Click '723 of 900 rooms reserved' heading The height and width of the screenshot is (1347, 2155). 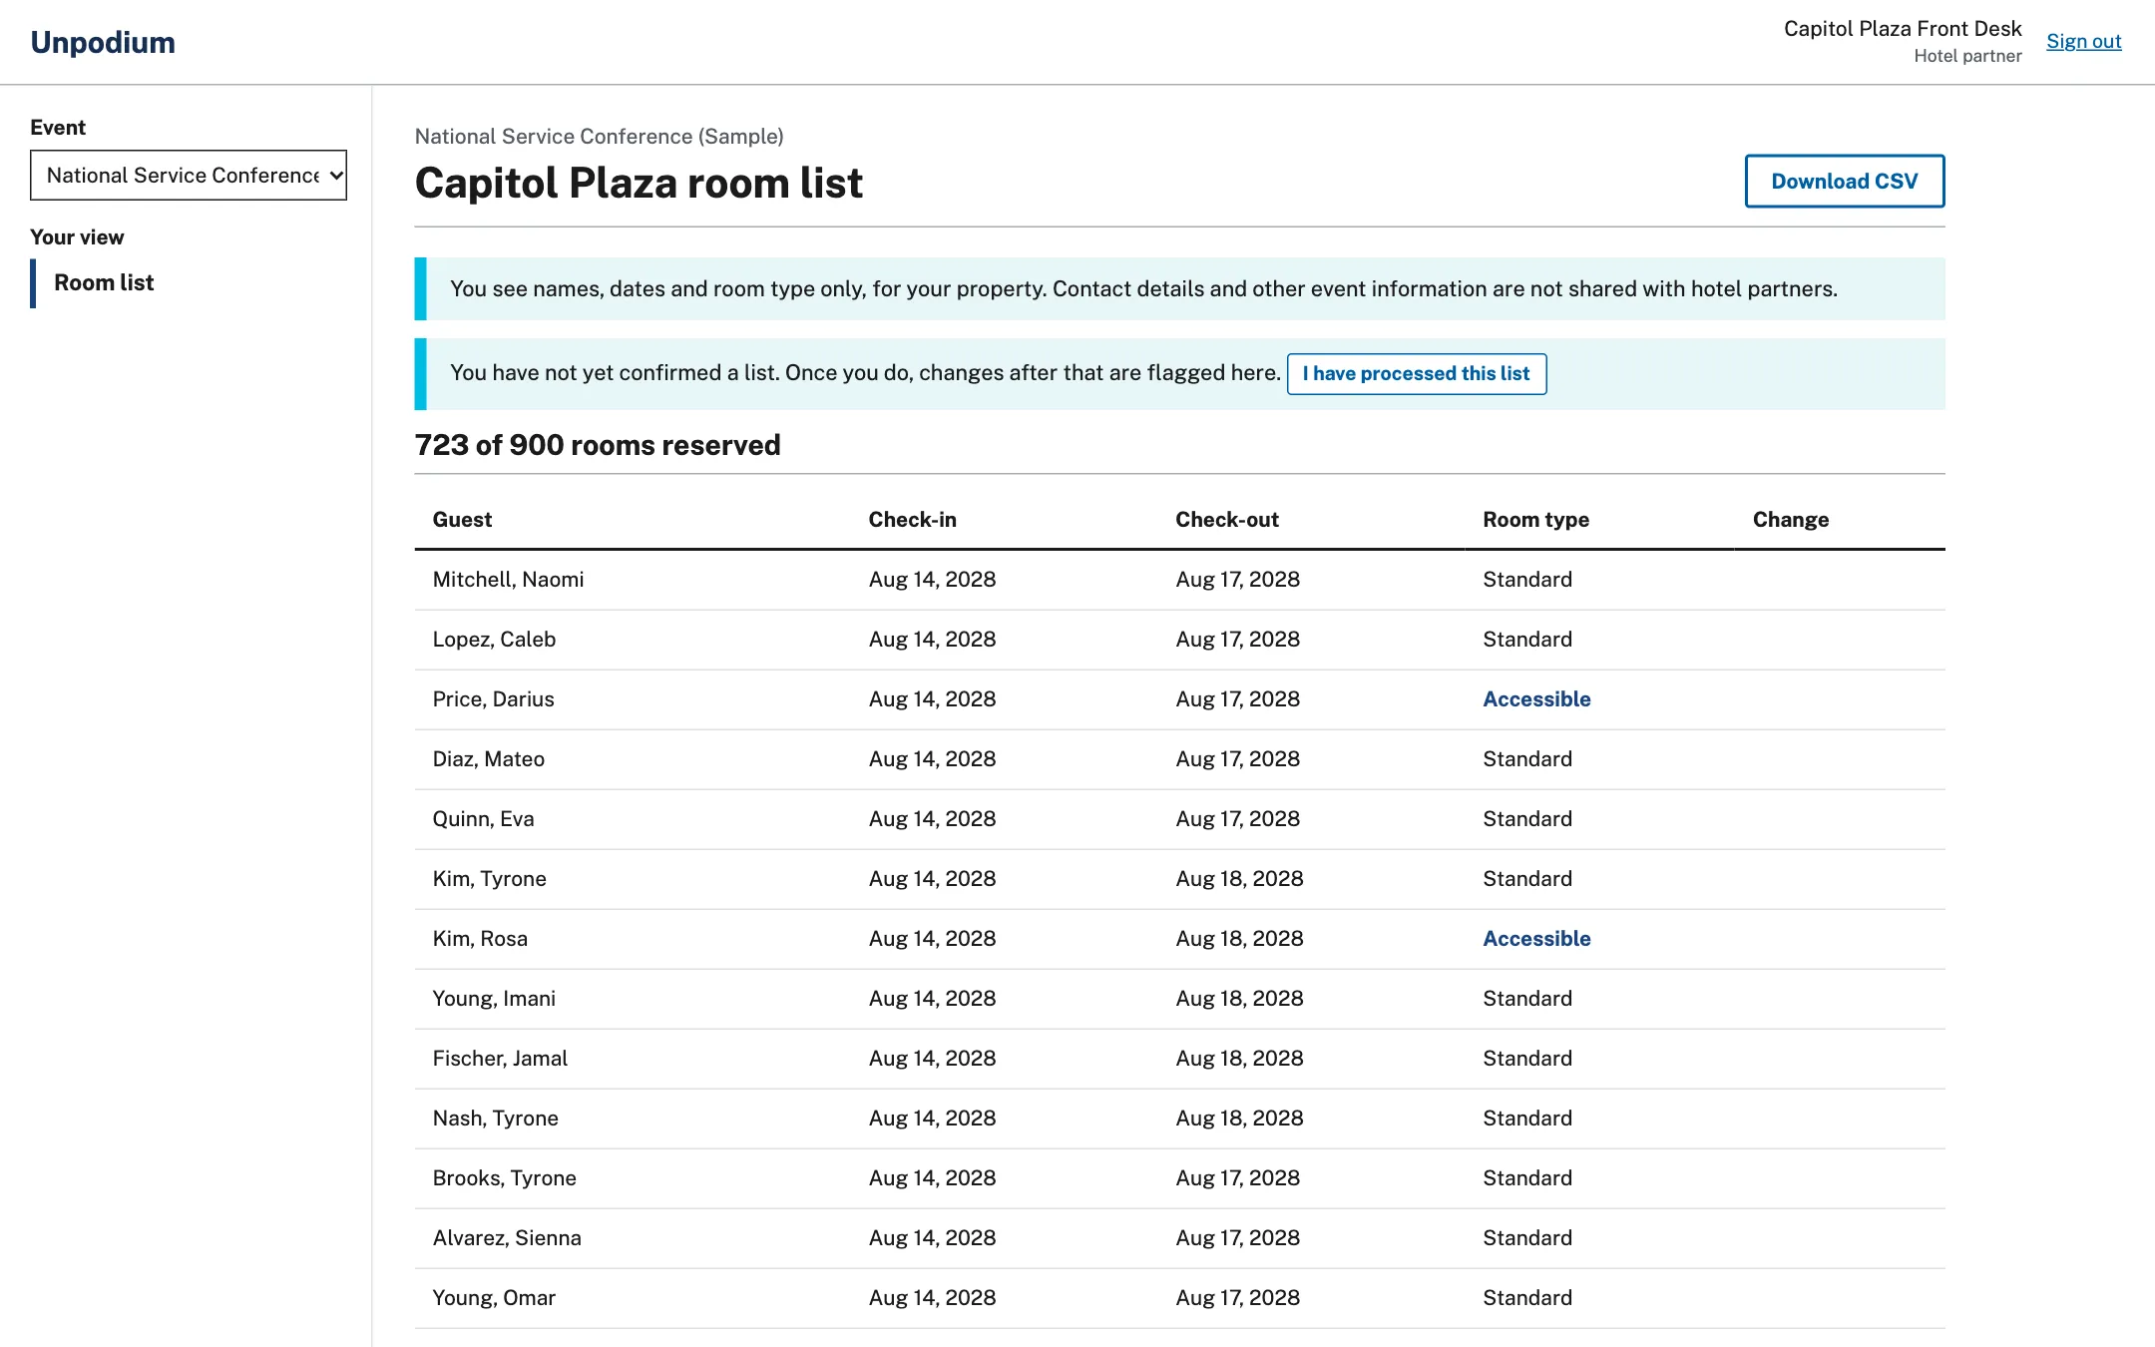click(x=598, y=445)
